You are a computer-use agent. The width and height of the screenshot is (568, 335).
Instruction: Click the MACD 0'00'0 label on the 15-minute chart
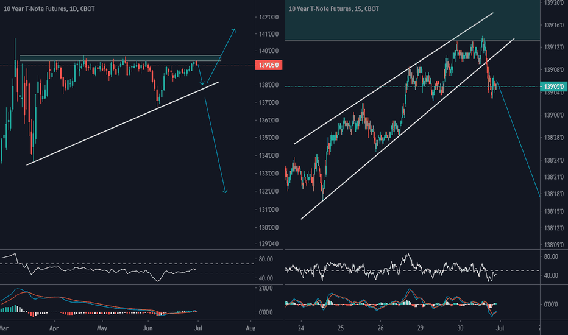(x=551, y=305)
